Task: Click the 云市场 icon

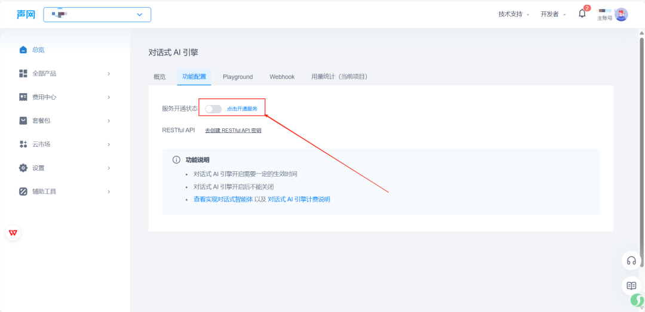Action: pyautogui.click(x=23, y=144)
